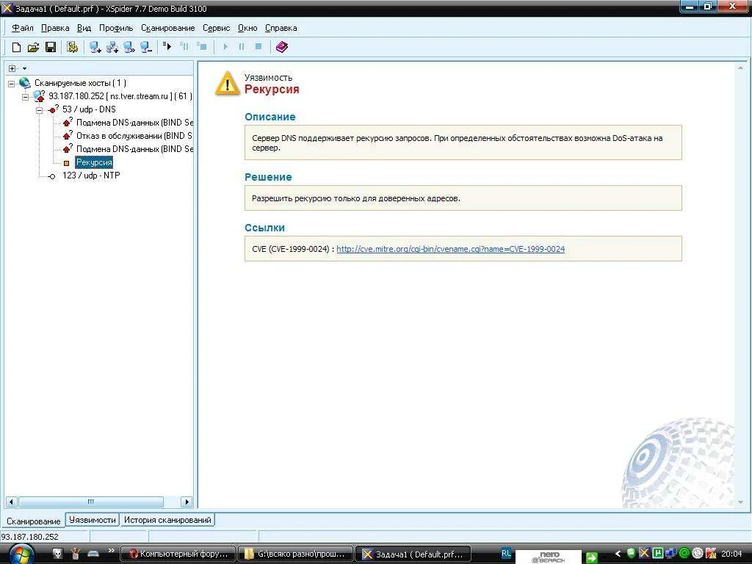Click the orange square icon beside Рекурсия
752x564 pixels.
click(67, 163)
